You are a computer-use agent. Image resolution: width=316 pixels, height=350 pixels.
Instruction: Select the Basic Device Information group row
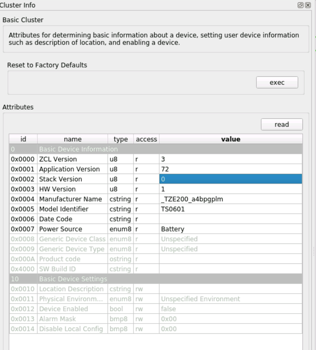156,149
